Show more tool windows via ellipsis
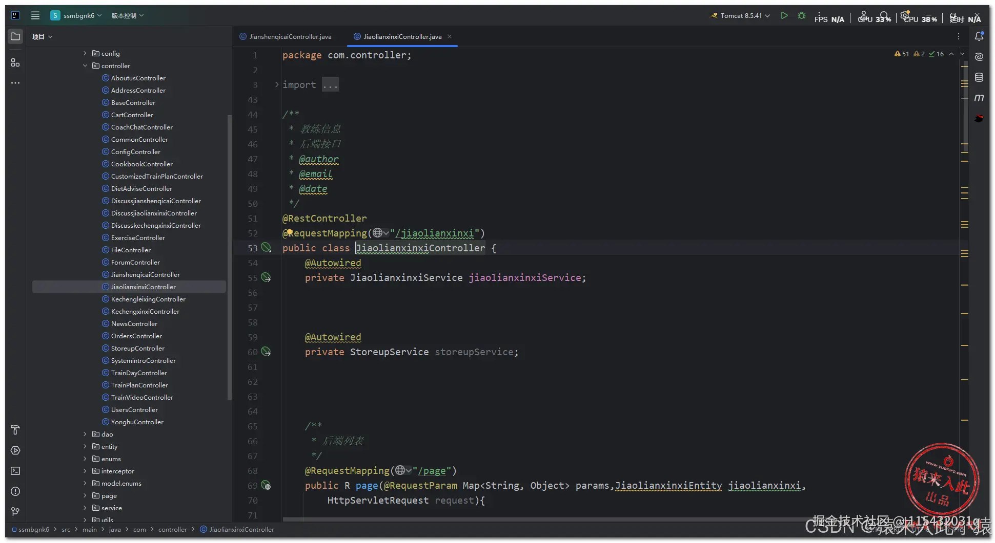Viewport: 995px width, 543px height. (x=15, y=83)
